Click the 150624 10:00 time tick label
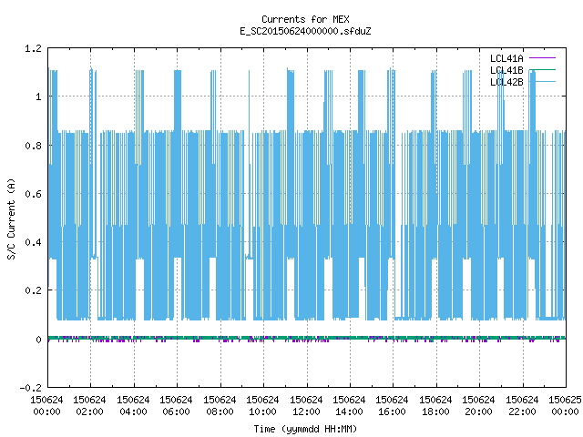 pos(262,406)
